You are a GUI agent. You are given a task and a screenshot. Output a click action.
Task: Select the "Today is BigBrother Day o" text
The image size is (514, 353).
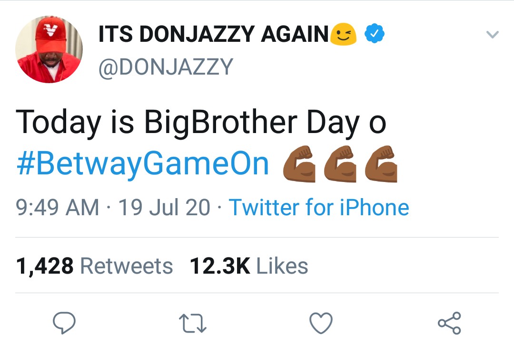pyautogui.click(x=200, y=122)
